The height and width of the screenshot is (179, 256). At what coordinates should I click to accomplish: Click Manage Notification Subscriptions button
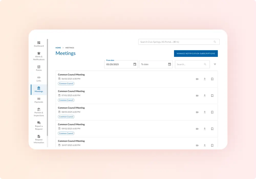coord(196,53)
